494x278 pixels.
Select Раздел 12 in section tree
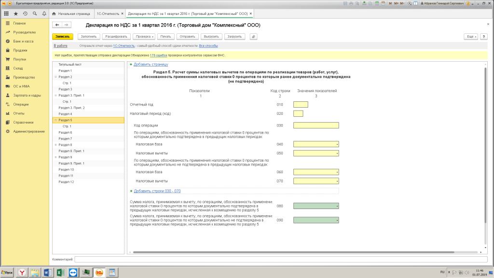[66, 182]
